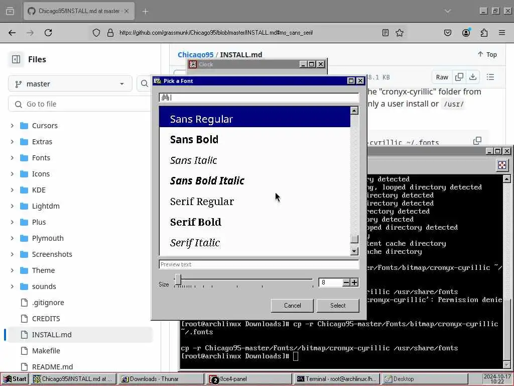Click the binoculars search icon in font dialog
Image resolution: width=514 pixels, height=386 pixels.
coord(165,98)
